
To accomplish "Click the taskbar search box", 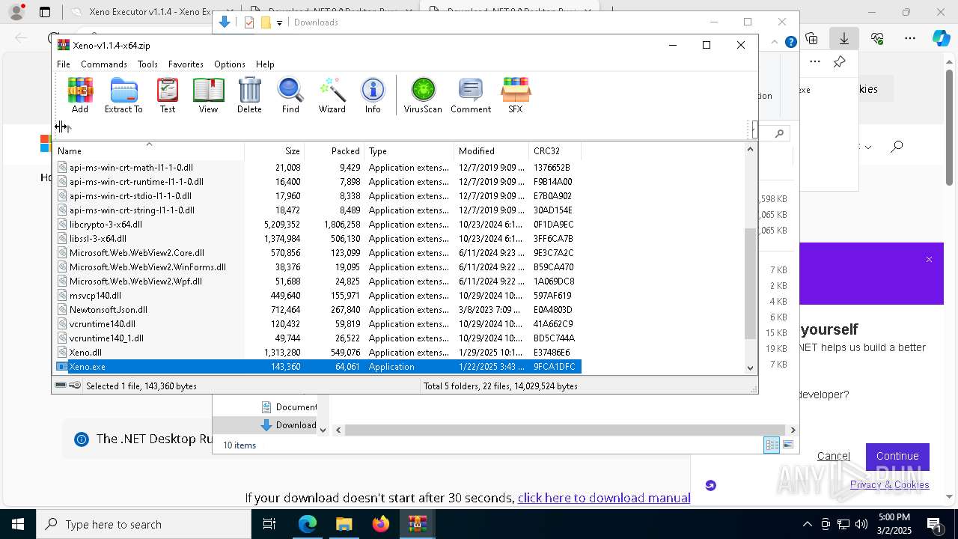I will pos(144,524).
